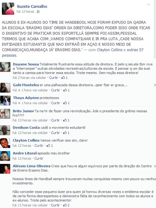Like Dayane Sousa's comment with Curtir
This screenshot has height=208, width=156.
pyautogui.click(x=54, y=78)
